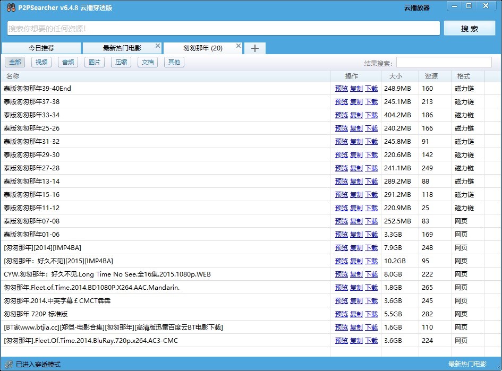The width and height of the screenshot is (502, 371).
Task: Click the 结果搜索 filter input field
Action: click(444, 62)
